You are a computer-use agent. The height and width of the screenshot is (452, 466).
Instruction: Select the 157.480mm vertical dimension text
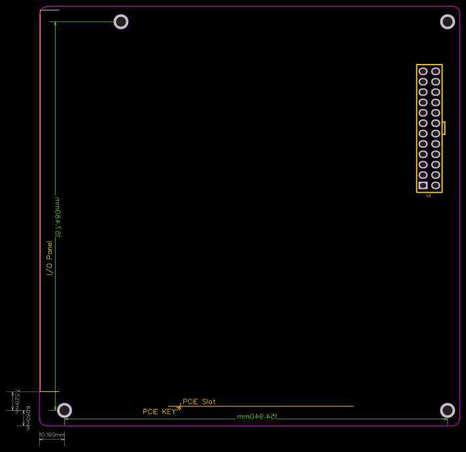(58, 217)
